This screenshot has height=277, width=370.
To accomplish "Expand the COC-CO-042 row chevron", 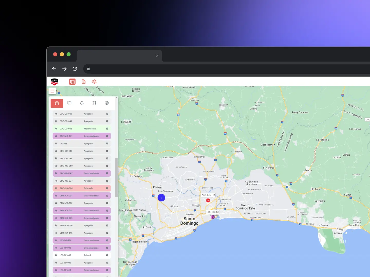I will coord(107,129).
